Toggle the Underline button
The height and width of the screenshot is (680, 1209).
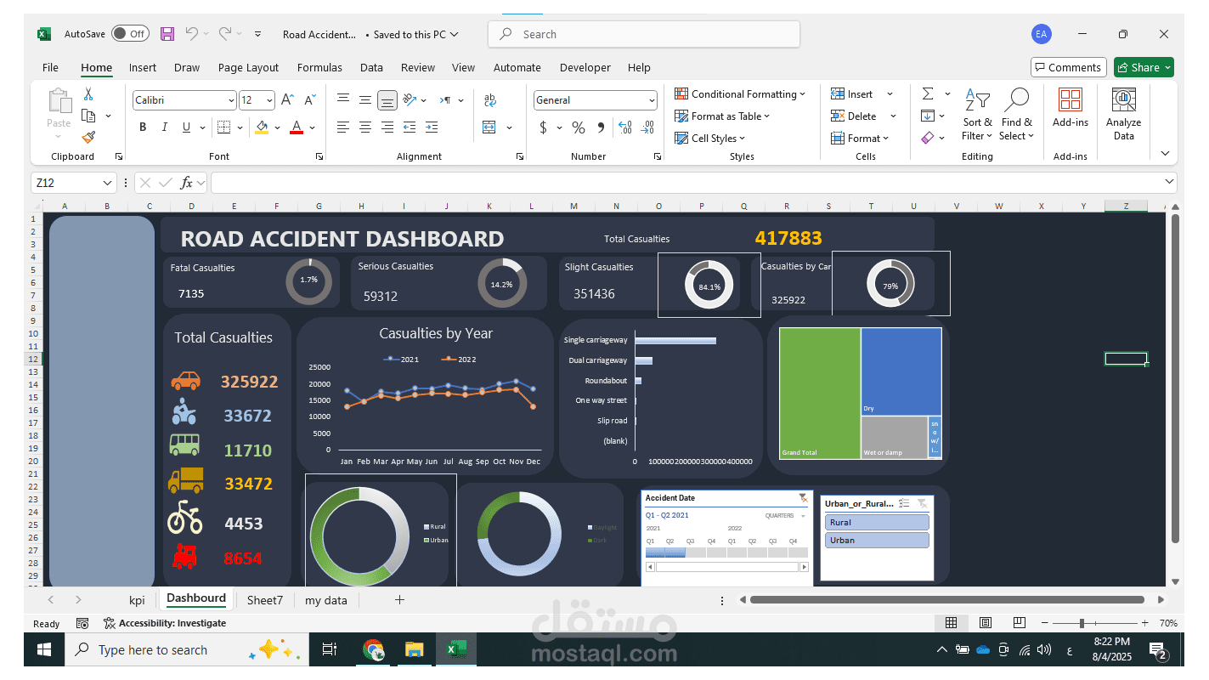click(x=187, y=127)
